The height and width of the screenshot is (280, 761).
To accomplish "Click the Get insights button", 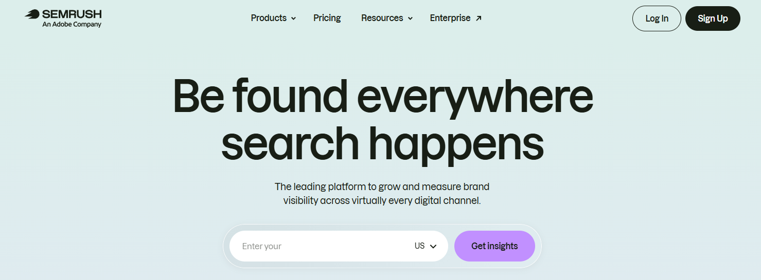I will click(x=494, y=246).
